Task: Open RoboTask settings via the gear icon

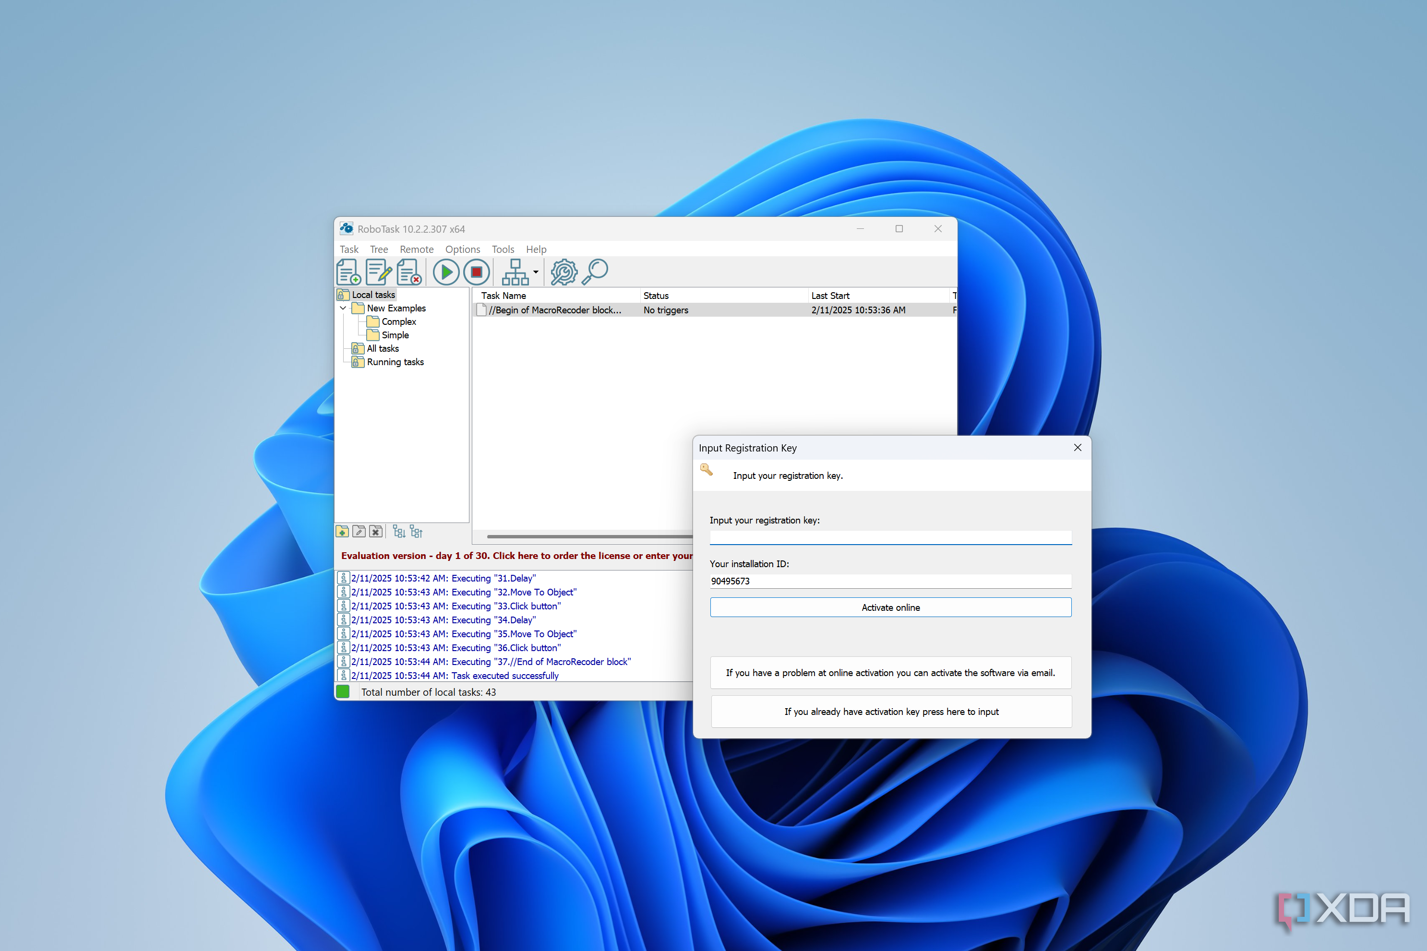Action: (564, 272)
